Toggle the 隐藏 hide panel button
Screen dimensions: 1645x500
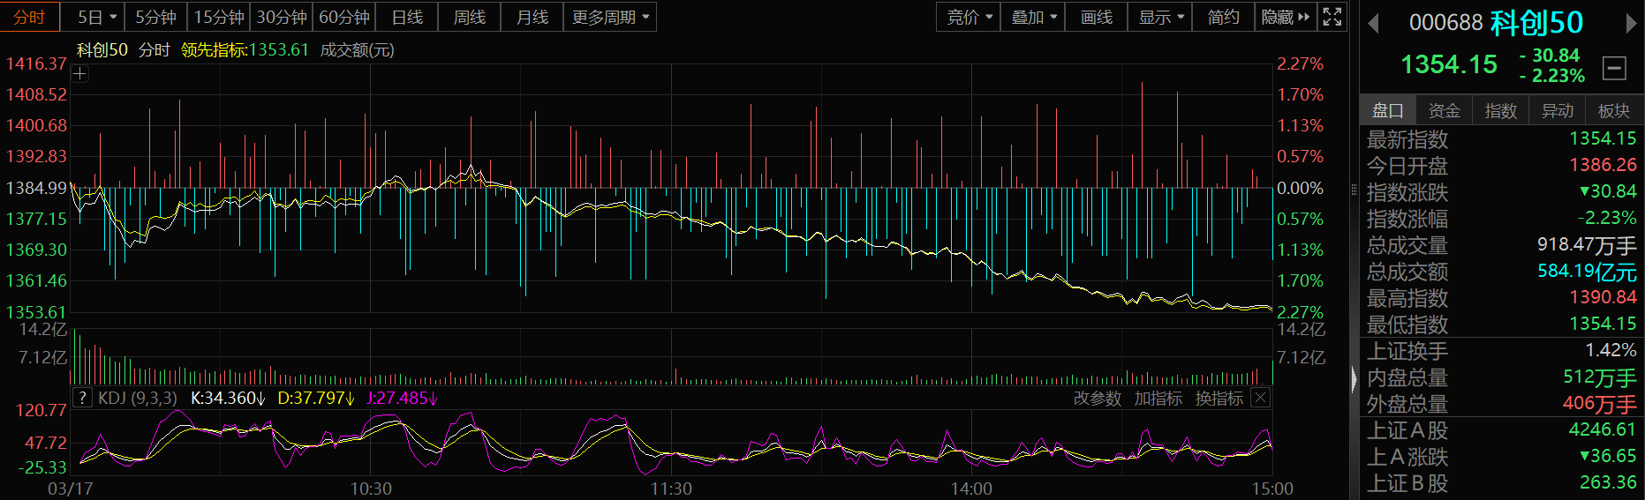1285,17
